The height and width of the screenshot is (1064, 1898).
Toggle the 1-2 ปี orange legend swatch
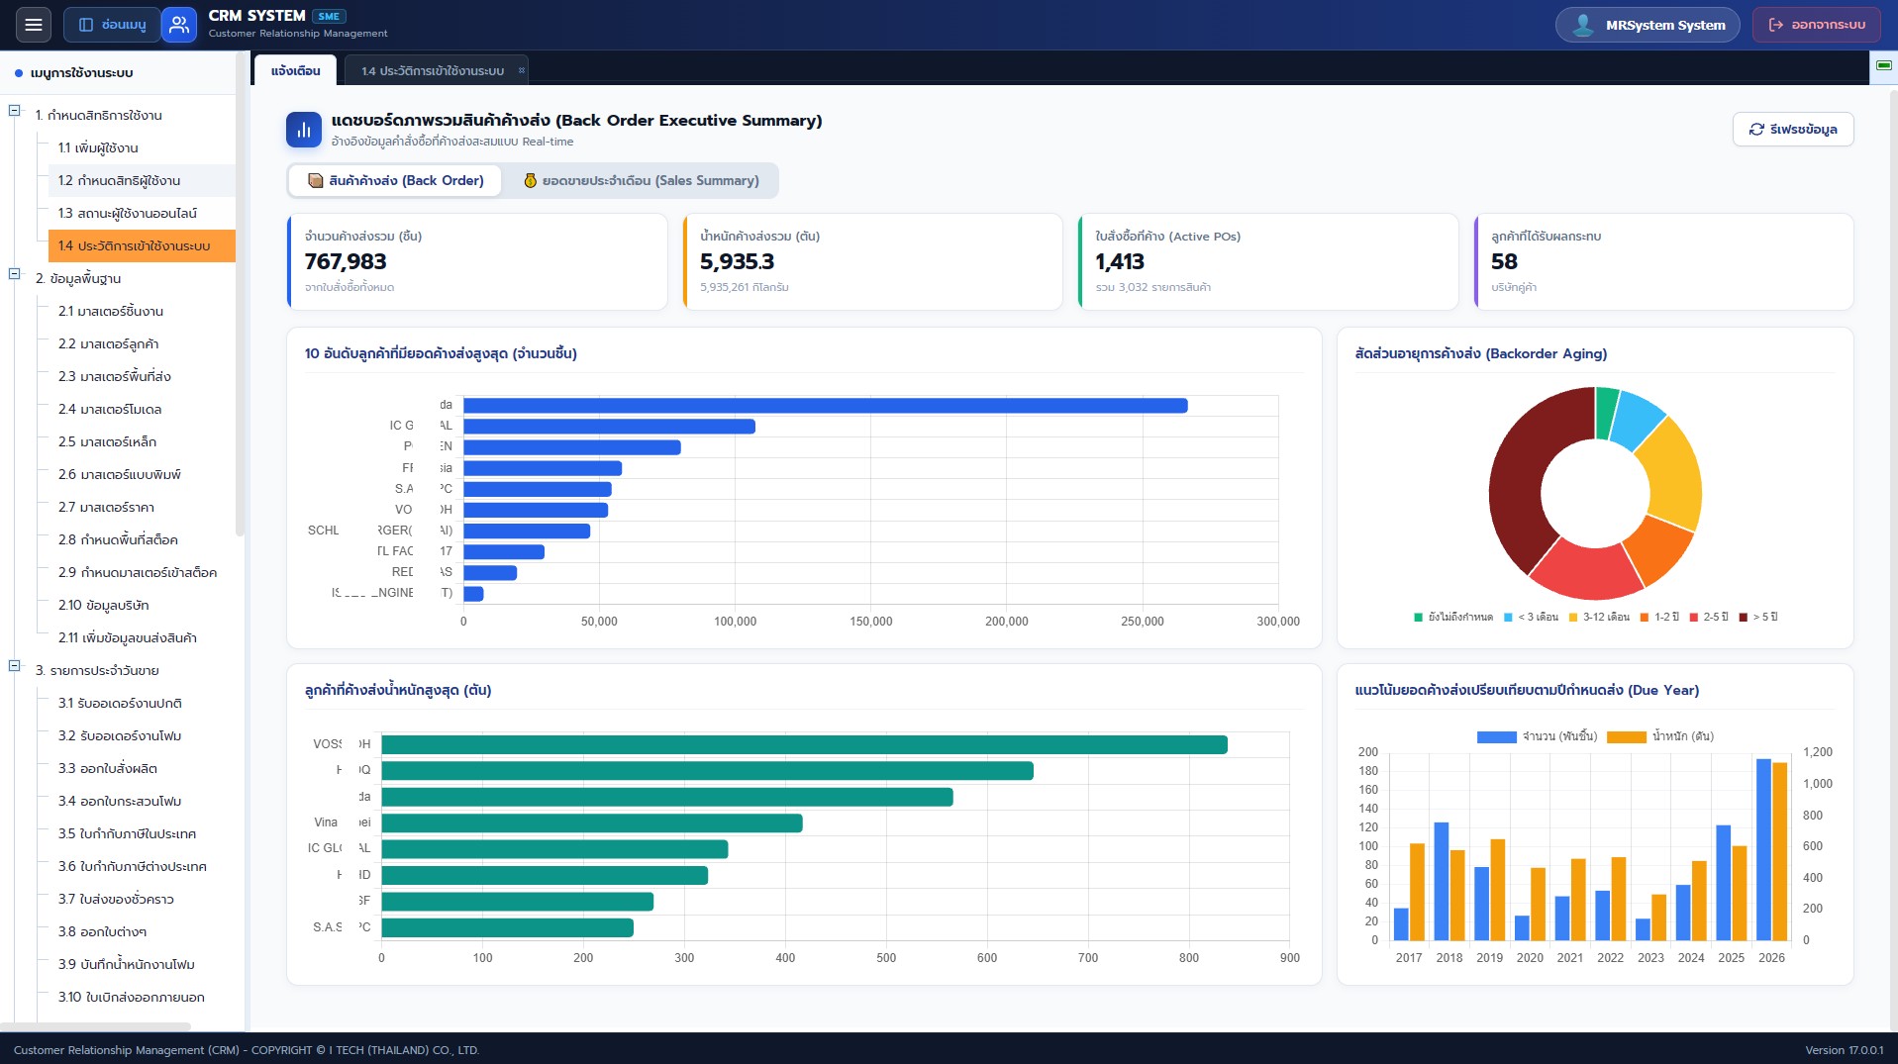tap(1645, 618)
